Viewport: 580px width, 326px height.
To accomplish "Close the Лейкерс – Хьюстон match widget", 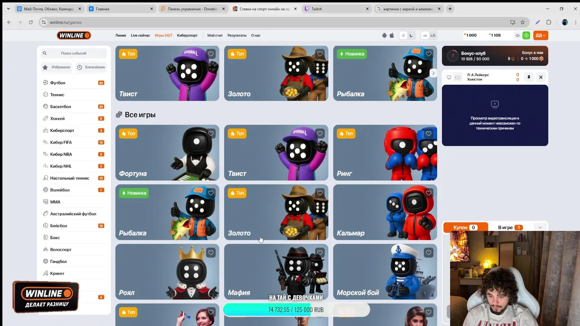I will [541, 77].
